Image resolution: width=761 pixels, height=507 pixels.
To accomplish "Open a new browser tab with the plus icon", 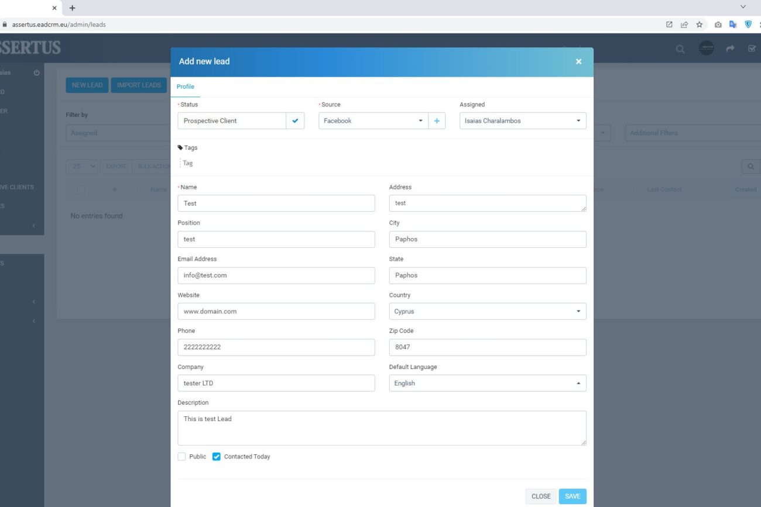I will tap(73, 8).
